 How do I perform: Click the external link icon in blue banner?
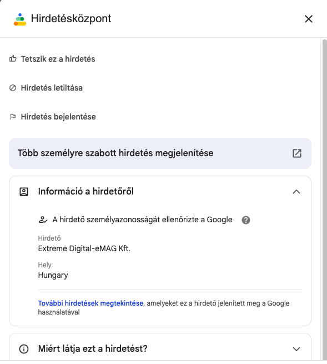tap(297, 153)
